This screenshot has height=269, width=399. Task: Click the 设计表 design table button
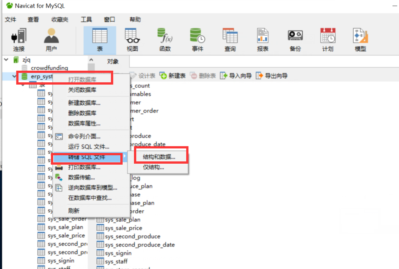click(142, 76)
